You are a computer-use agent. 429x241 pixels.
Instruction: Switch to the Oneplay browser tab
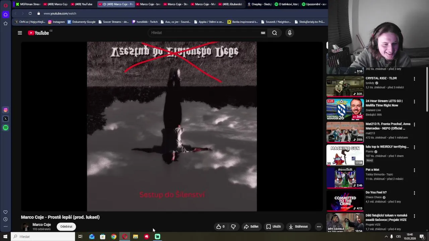click(x=259, y=4)
